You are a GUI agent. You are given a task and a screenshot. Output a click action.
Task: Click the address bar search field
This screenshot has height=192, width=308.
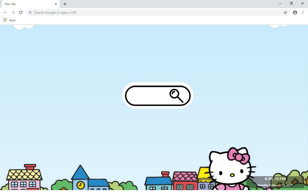point(158,12)
